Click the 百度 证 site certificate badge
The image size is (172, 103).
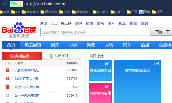click(x=17, y=4)
